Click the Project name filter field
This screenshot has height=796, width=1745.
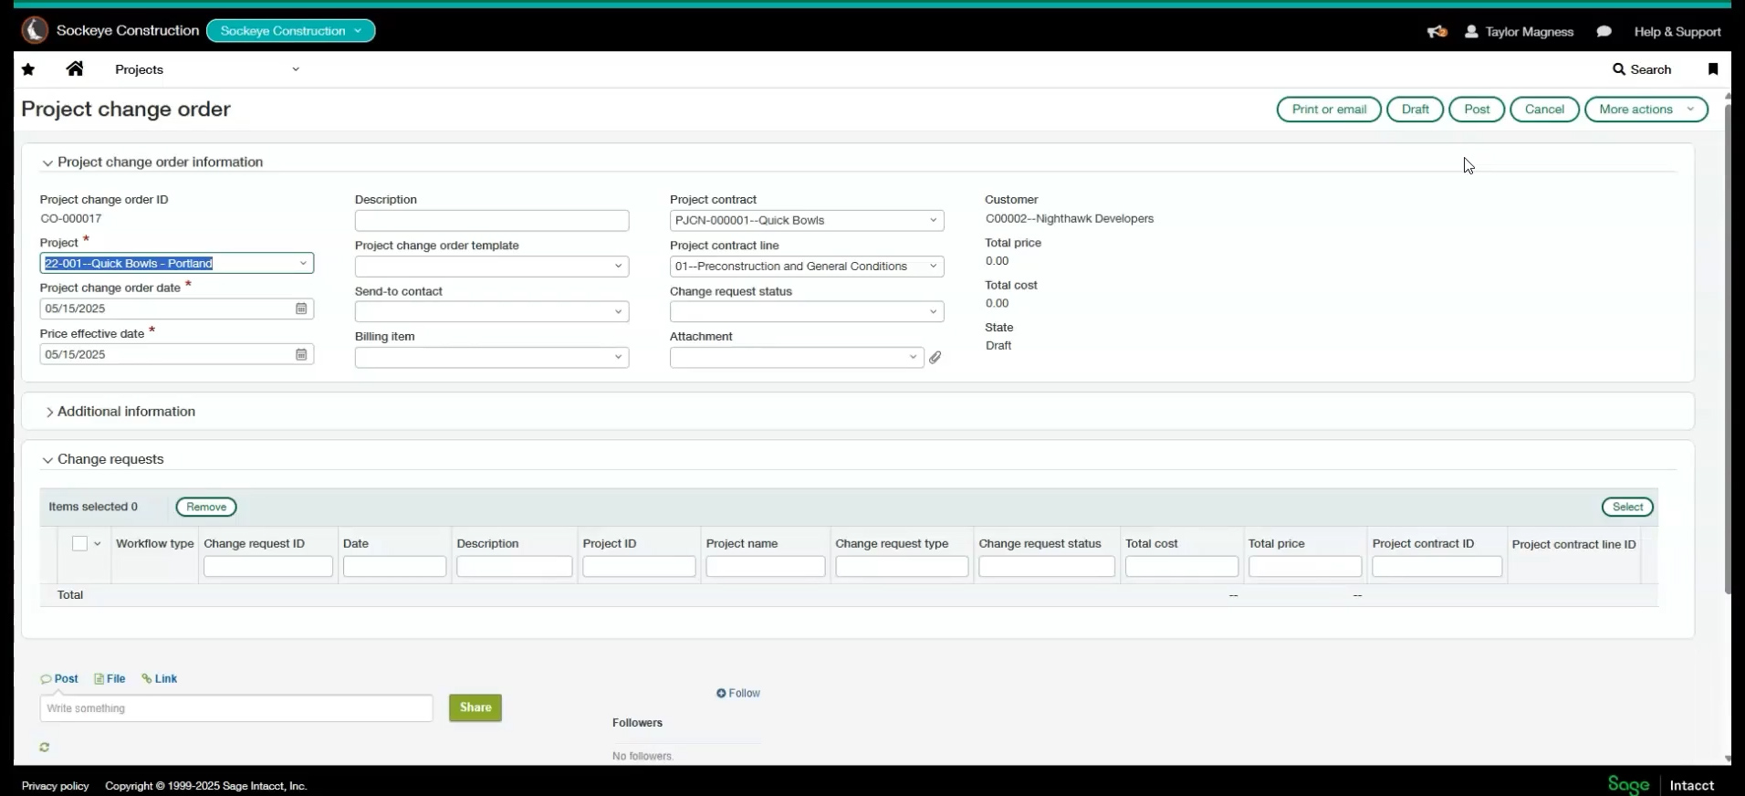point(766,567)
